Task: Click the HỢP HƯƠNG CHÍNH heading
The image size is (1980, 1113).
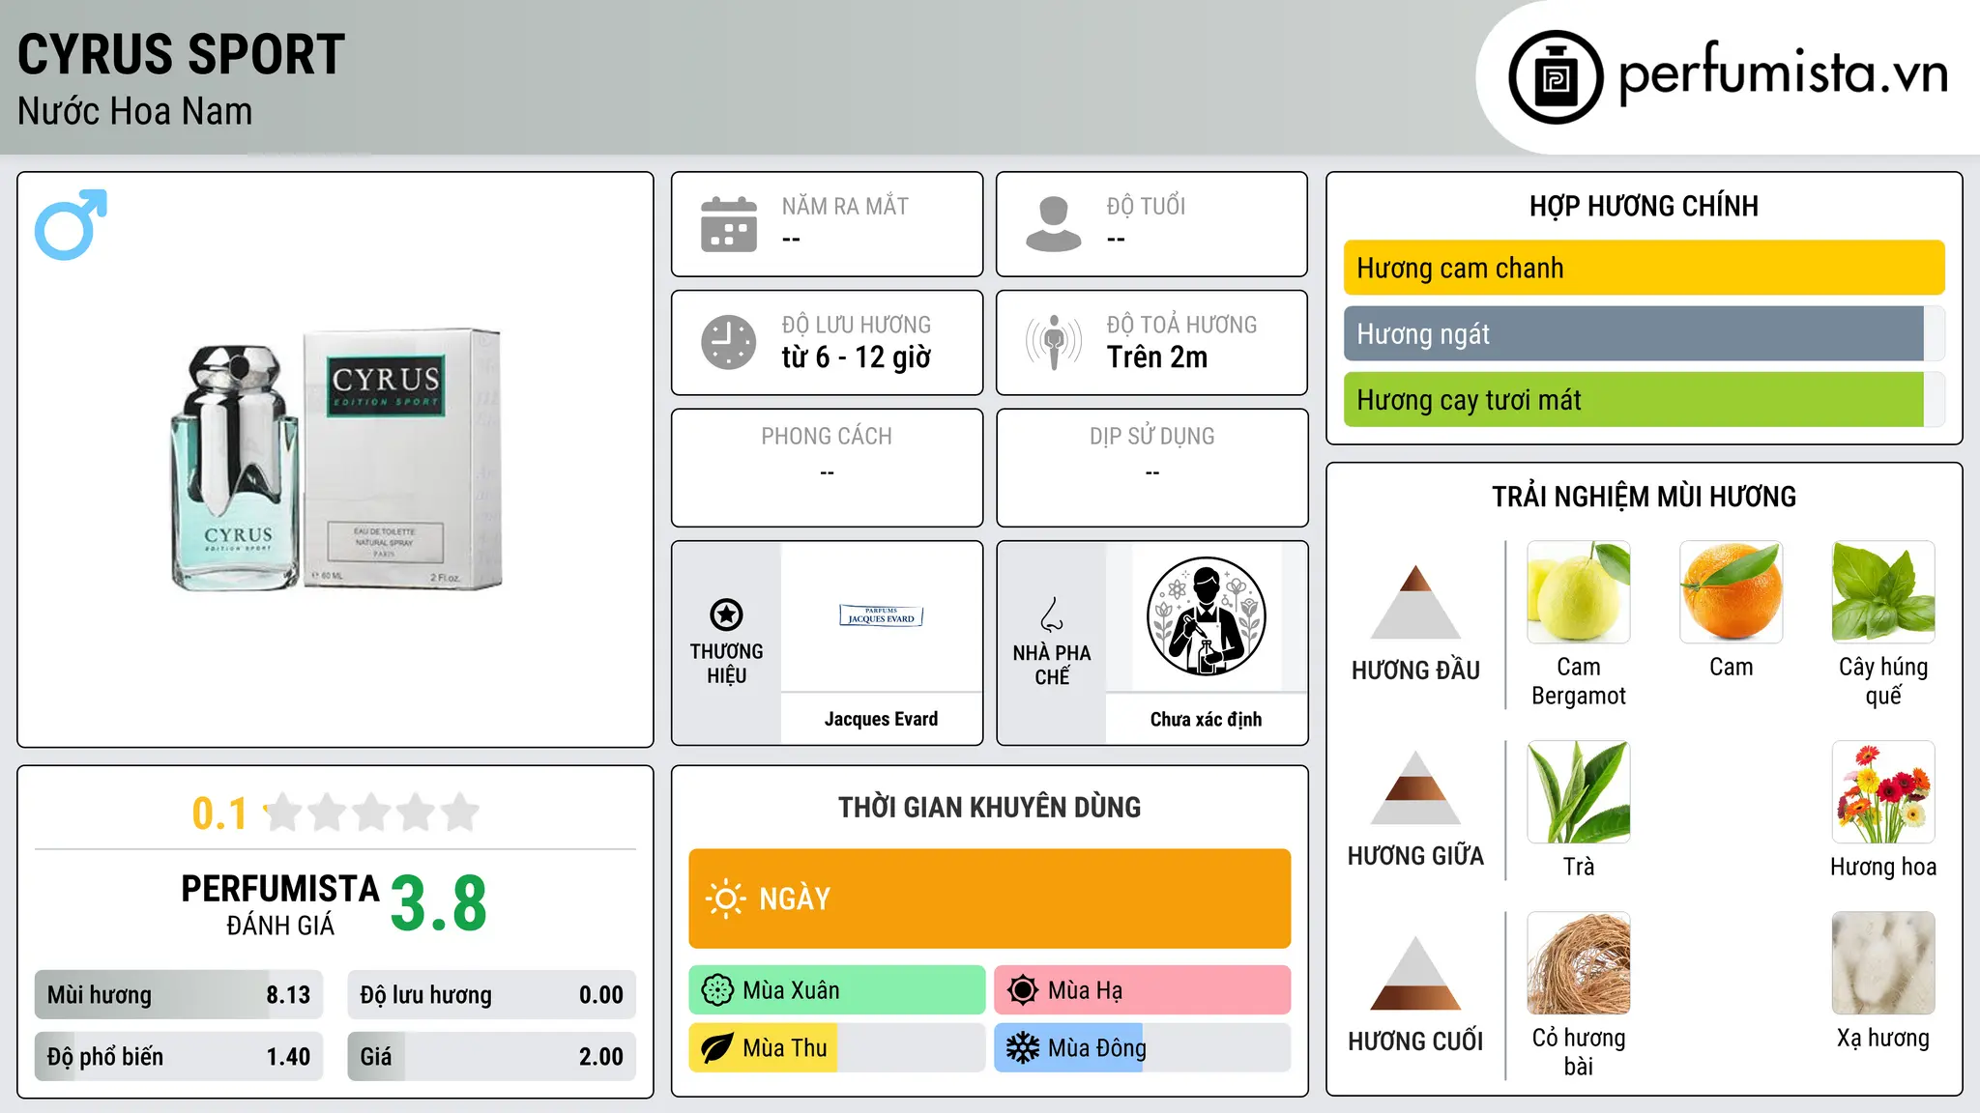Action: 1644,206
